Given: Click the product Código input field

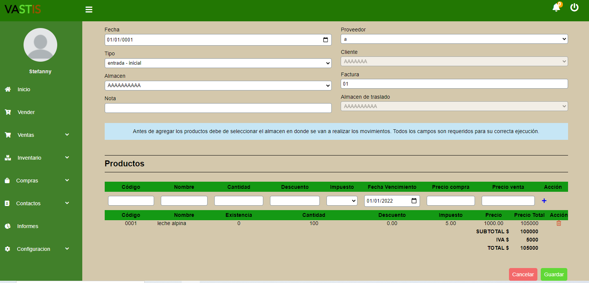Looking at the screenshot, I should click(x=131, y=201).
